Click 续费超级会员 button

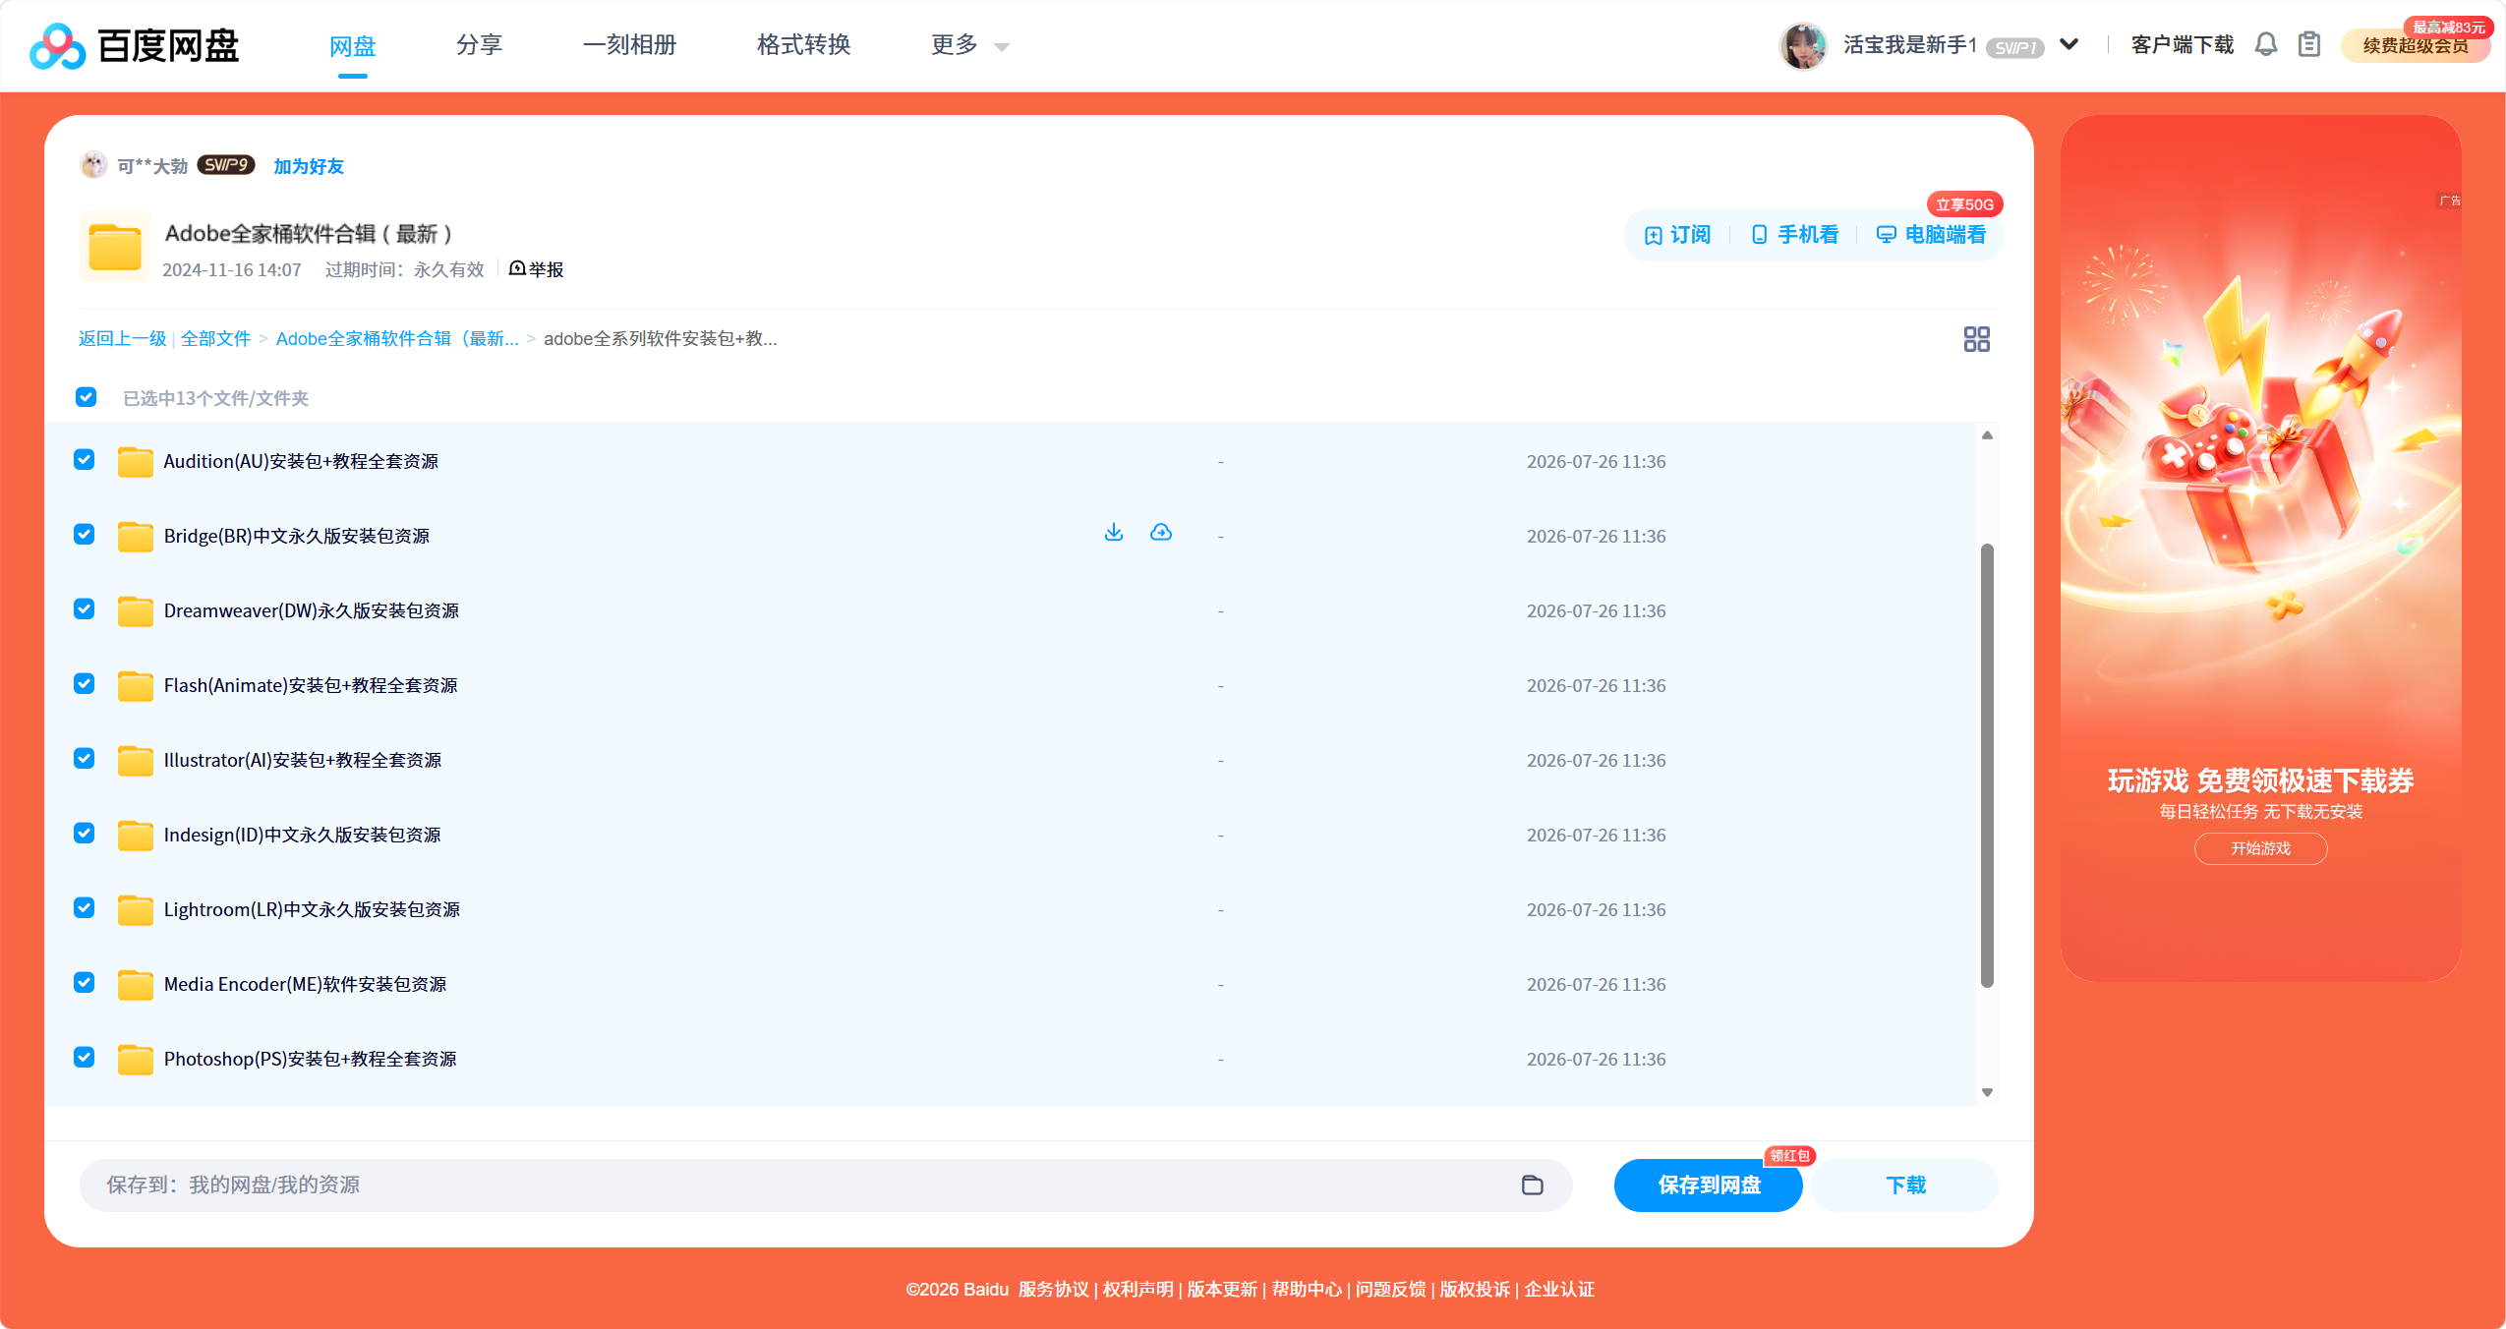[x=2416, y=45]
